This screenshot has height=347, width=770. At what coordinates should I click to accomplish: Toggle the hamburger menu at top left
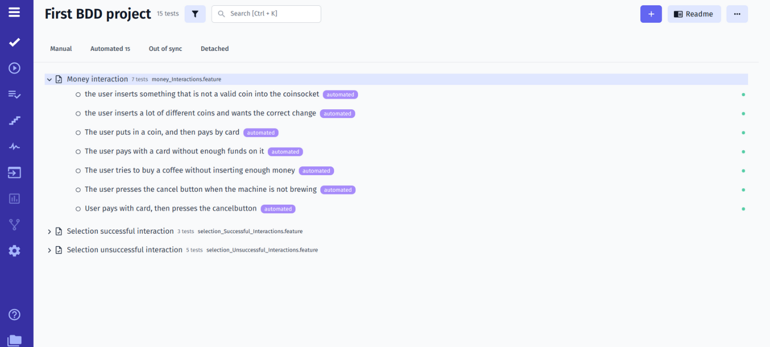coord(14,13)
